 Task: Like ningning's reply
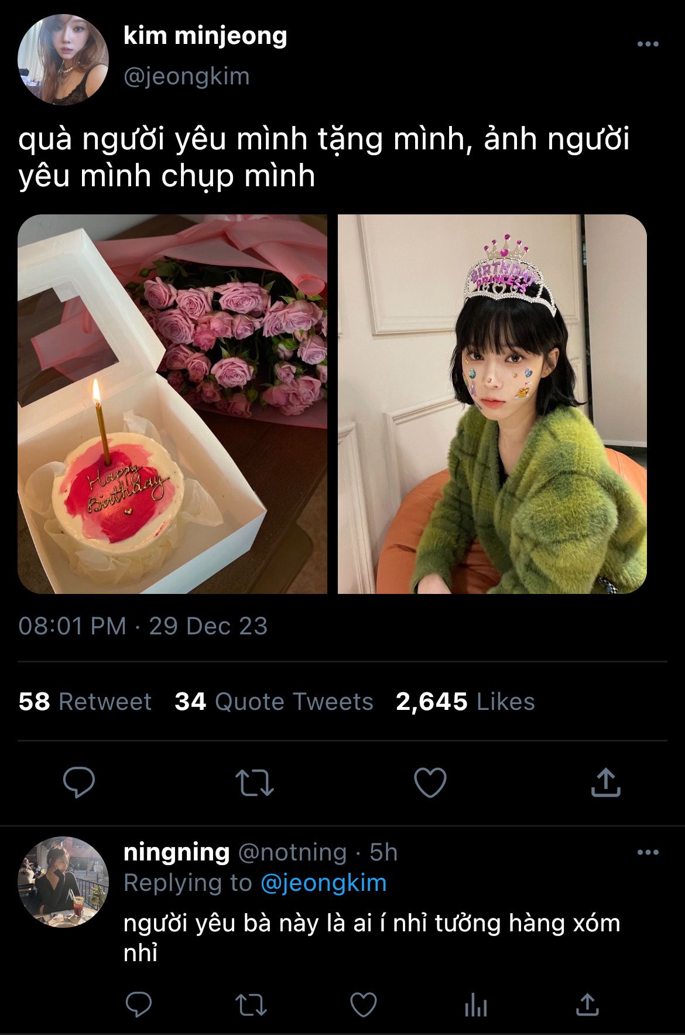pos(363,1005)
